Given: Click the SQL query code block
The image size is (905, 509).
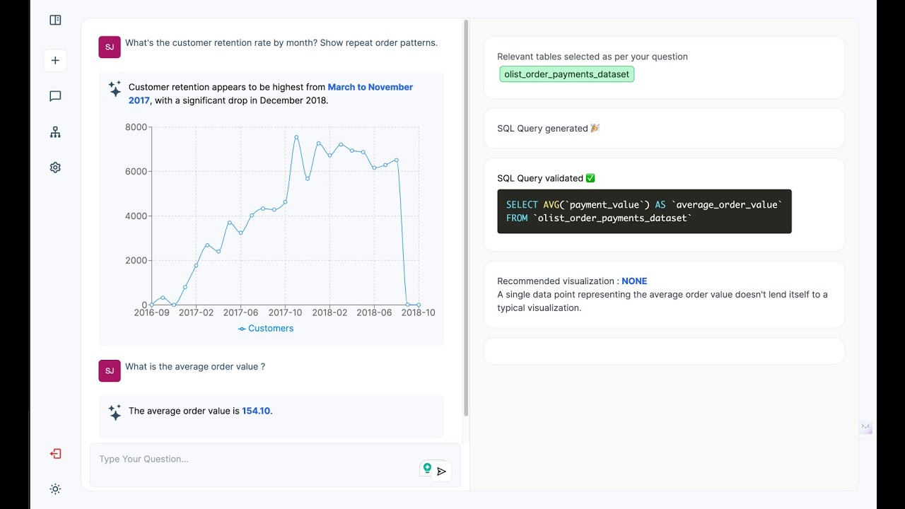Looking at the screenshot, I should (x=644, y=211).
